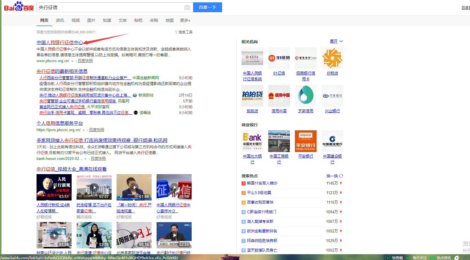Open the 搜索工具 options
470x260 pixels.
[x=184, y=32]
